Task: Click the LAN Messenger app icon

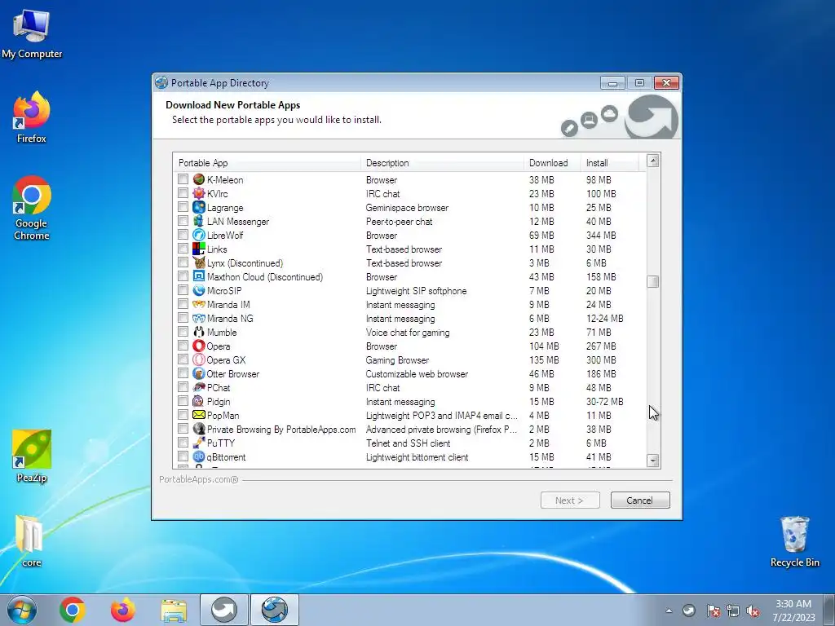Action: coord(199,221)
